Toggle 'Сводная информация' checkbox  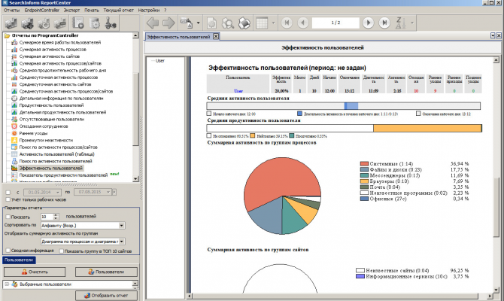tap(7, 251)
